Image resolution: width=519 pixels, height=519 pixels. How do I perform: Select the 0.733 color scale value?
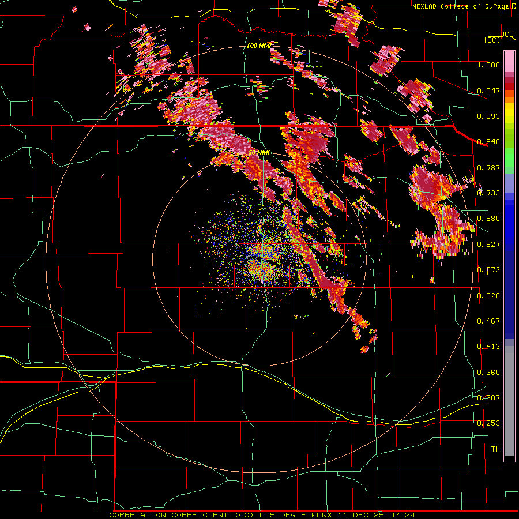[488, 193]
